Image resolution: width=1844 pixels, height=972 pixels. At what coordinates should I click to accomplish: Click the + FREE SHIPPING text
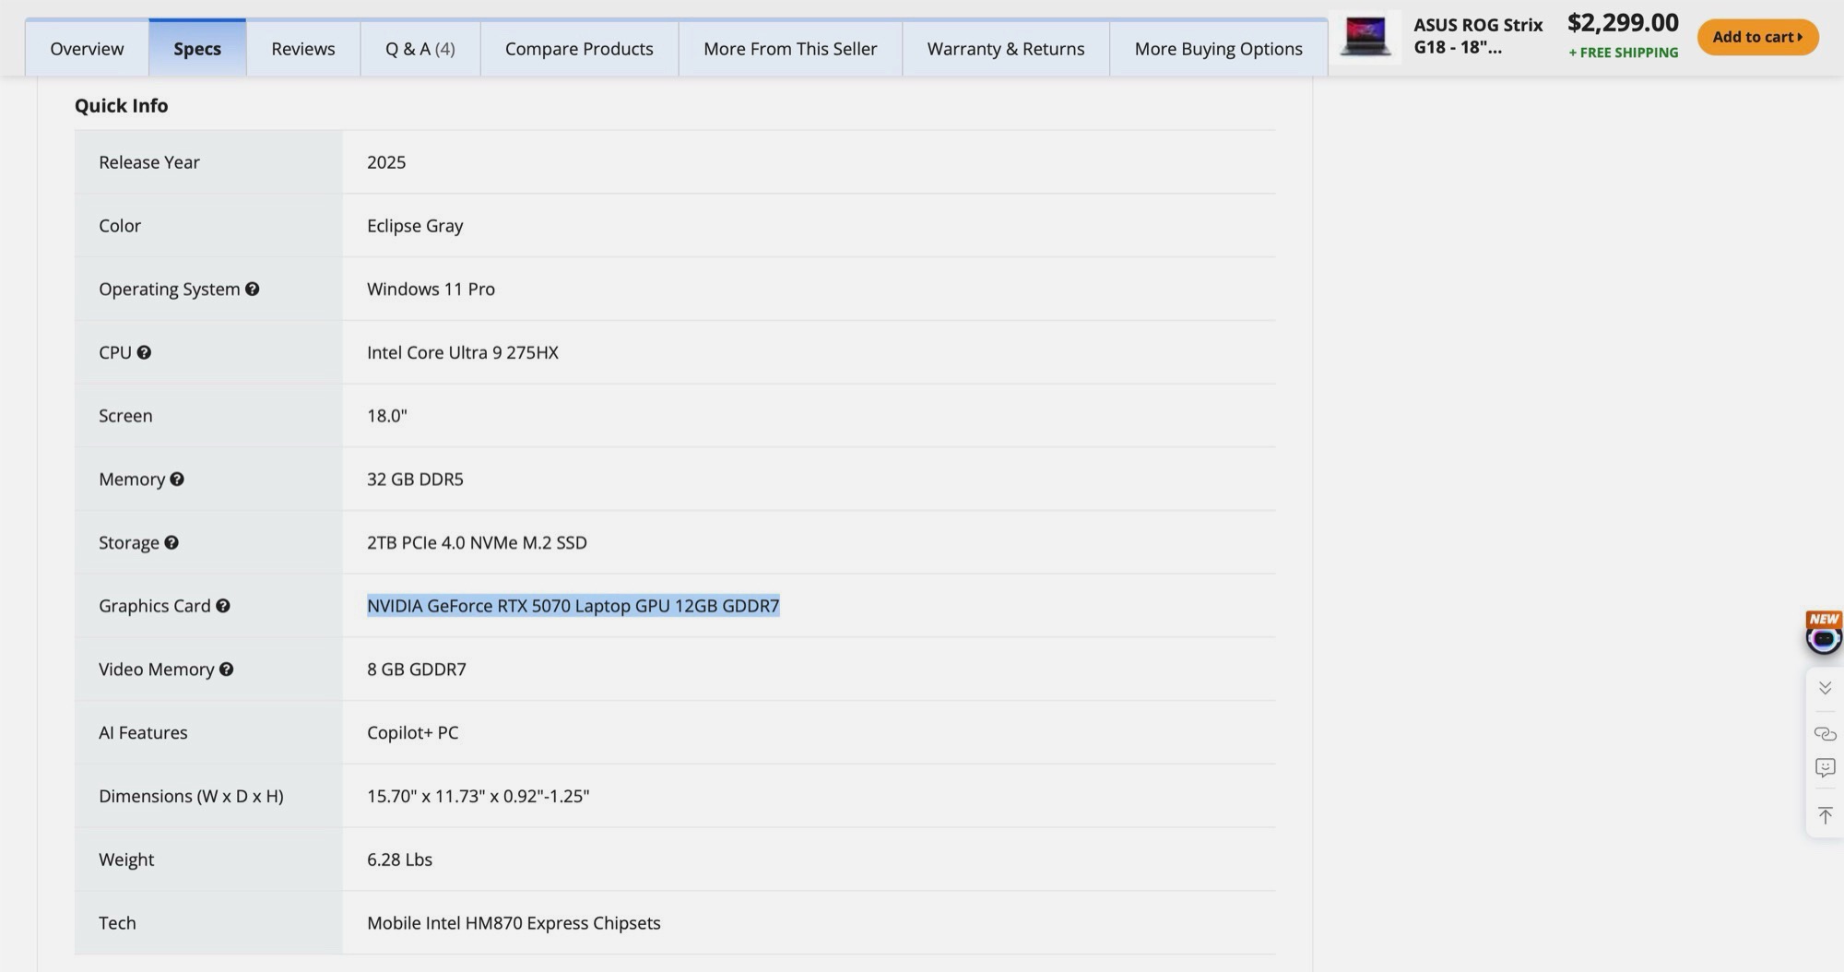point(1624,53)
